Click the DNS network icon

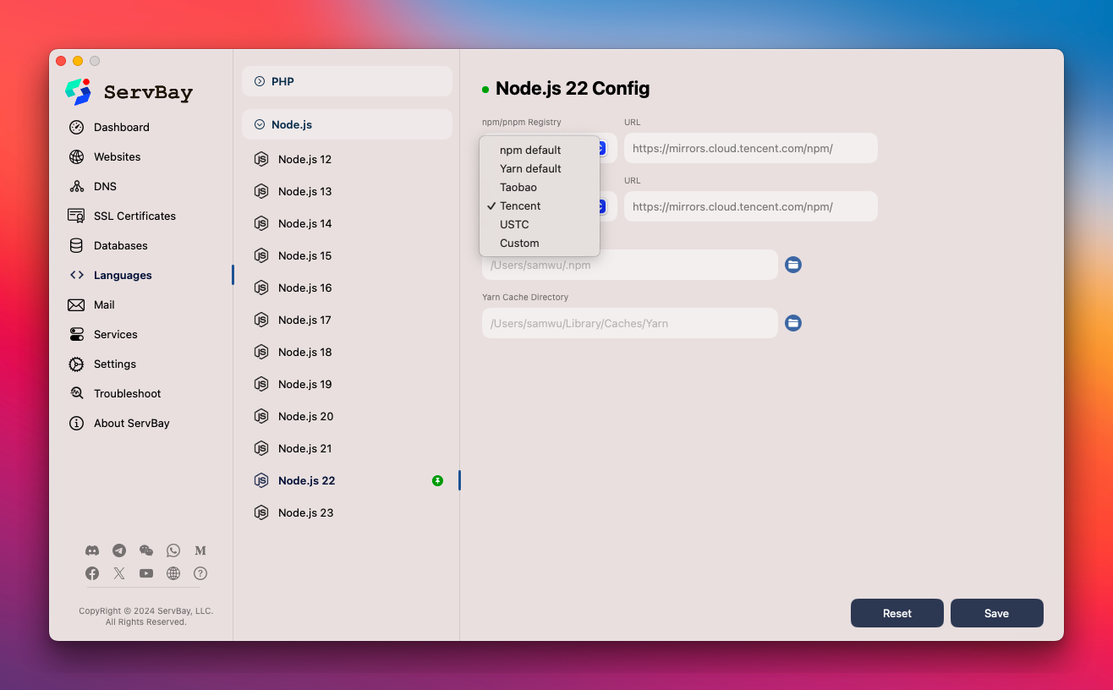(76, 186)
